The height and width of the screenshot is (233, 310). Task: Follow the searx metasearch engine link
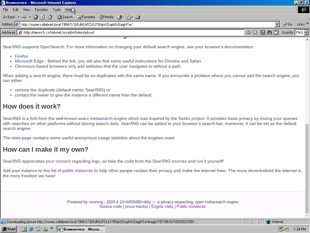102,119
